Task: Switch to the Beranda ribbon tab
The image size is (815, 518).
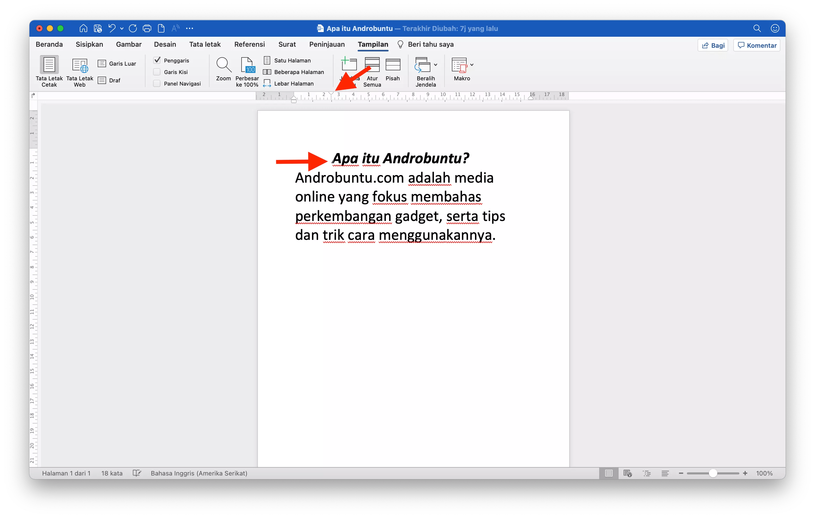Action: [x=49, y=44]
